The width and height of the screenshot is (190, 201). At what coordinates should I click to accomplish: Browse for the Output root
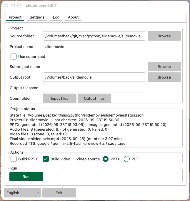[x=164, y=77]
